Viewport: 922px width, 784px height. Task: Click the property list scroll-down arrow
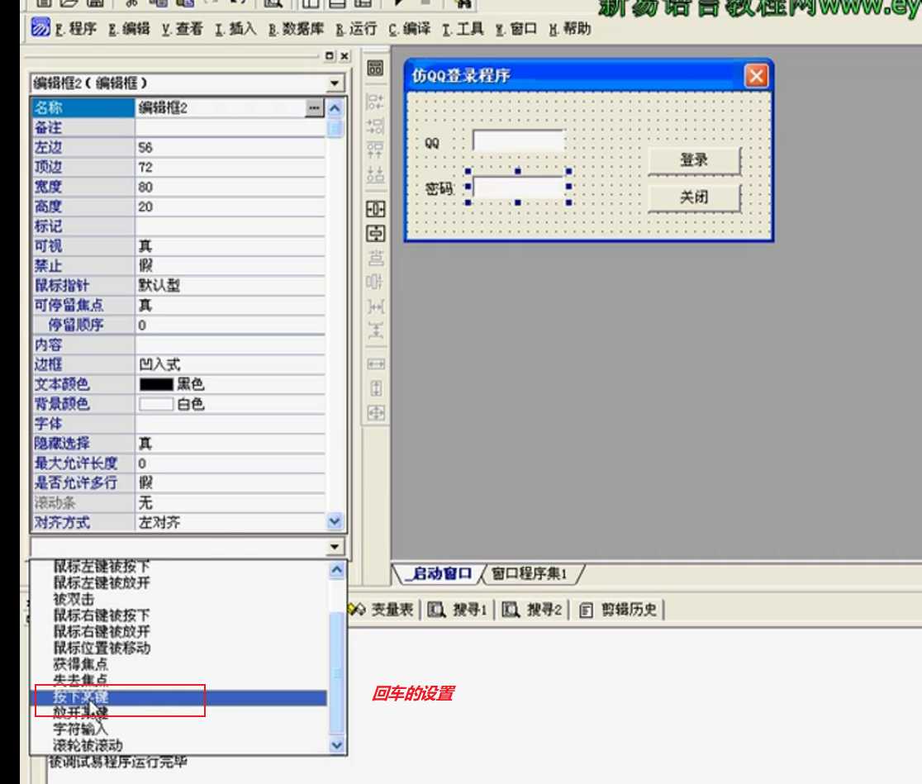tap(335, 521)
